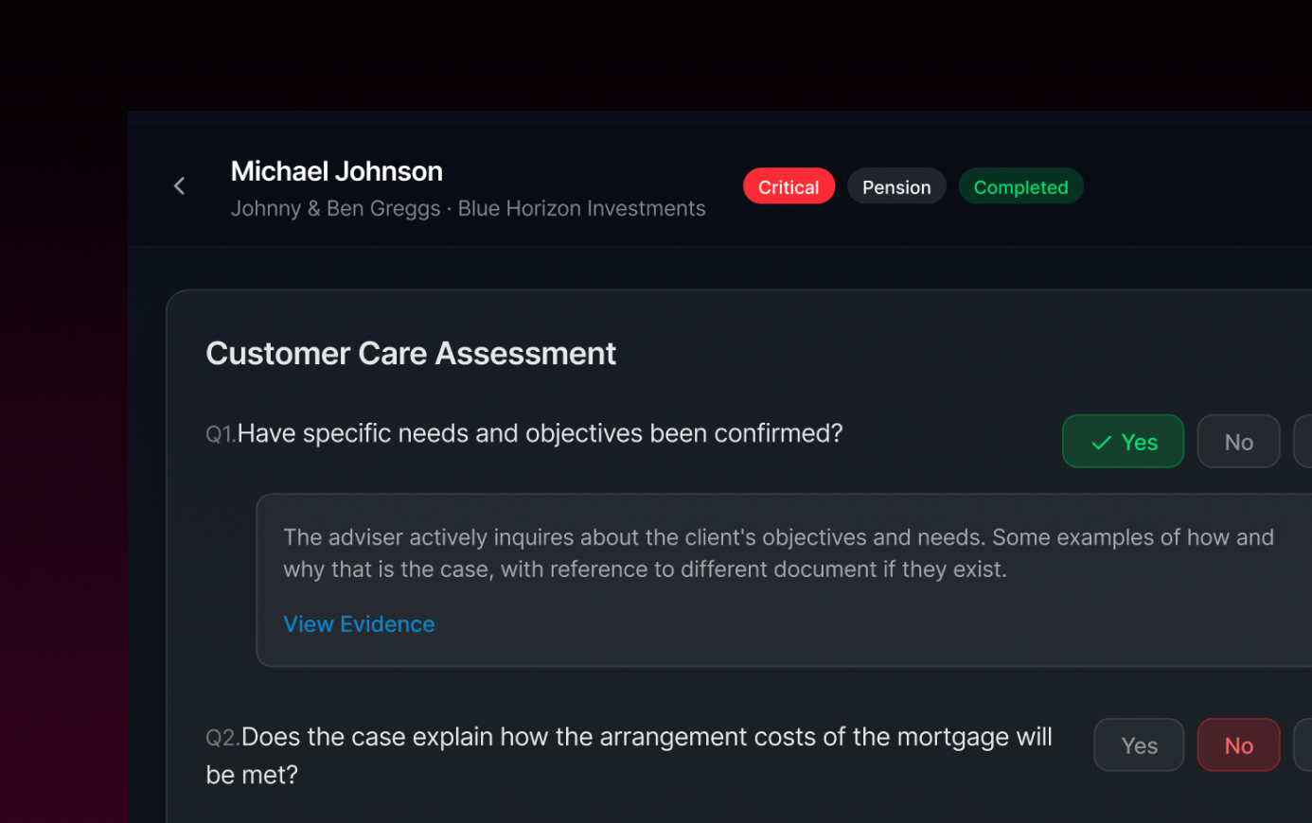This screenshot has height=823, width=1312.
Task: Select the cut-off third option beside Q1's No
Action: (x=1303, y=442)
